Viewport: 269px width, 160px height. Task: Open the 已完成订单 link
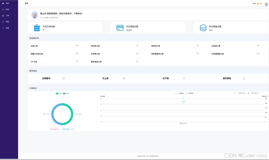(95, 54)
